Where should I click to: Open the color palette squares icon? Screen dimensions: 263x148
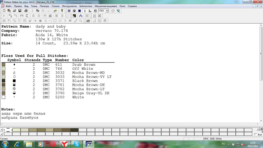point(74,16)
